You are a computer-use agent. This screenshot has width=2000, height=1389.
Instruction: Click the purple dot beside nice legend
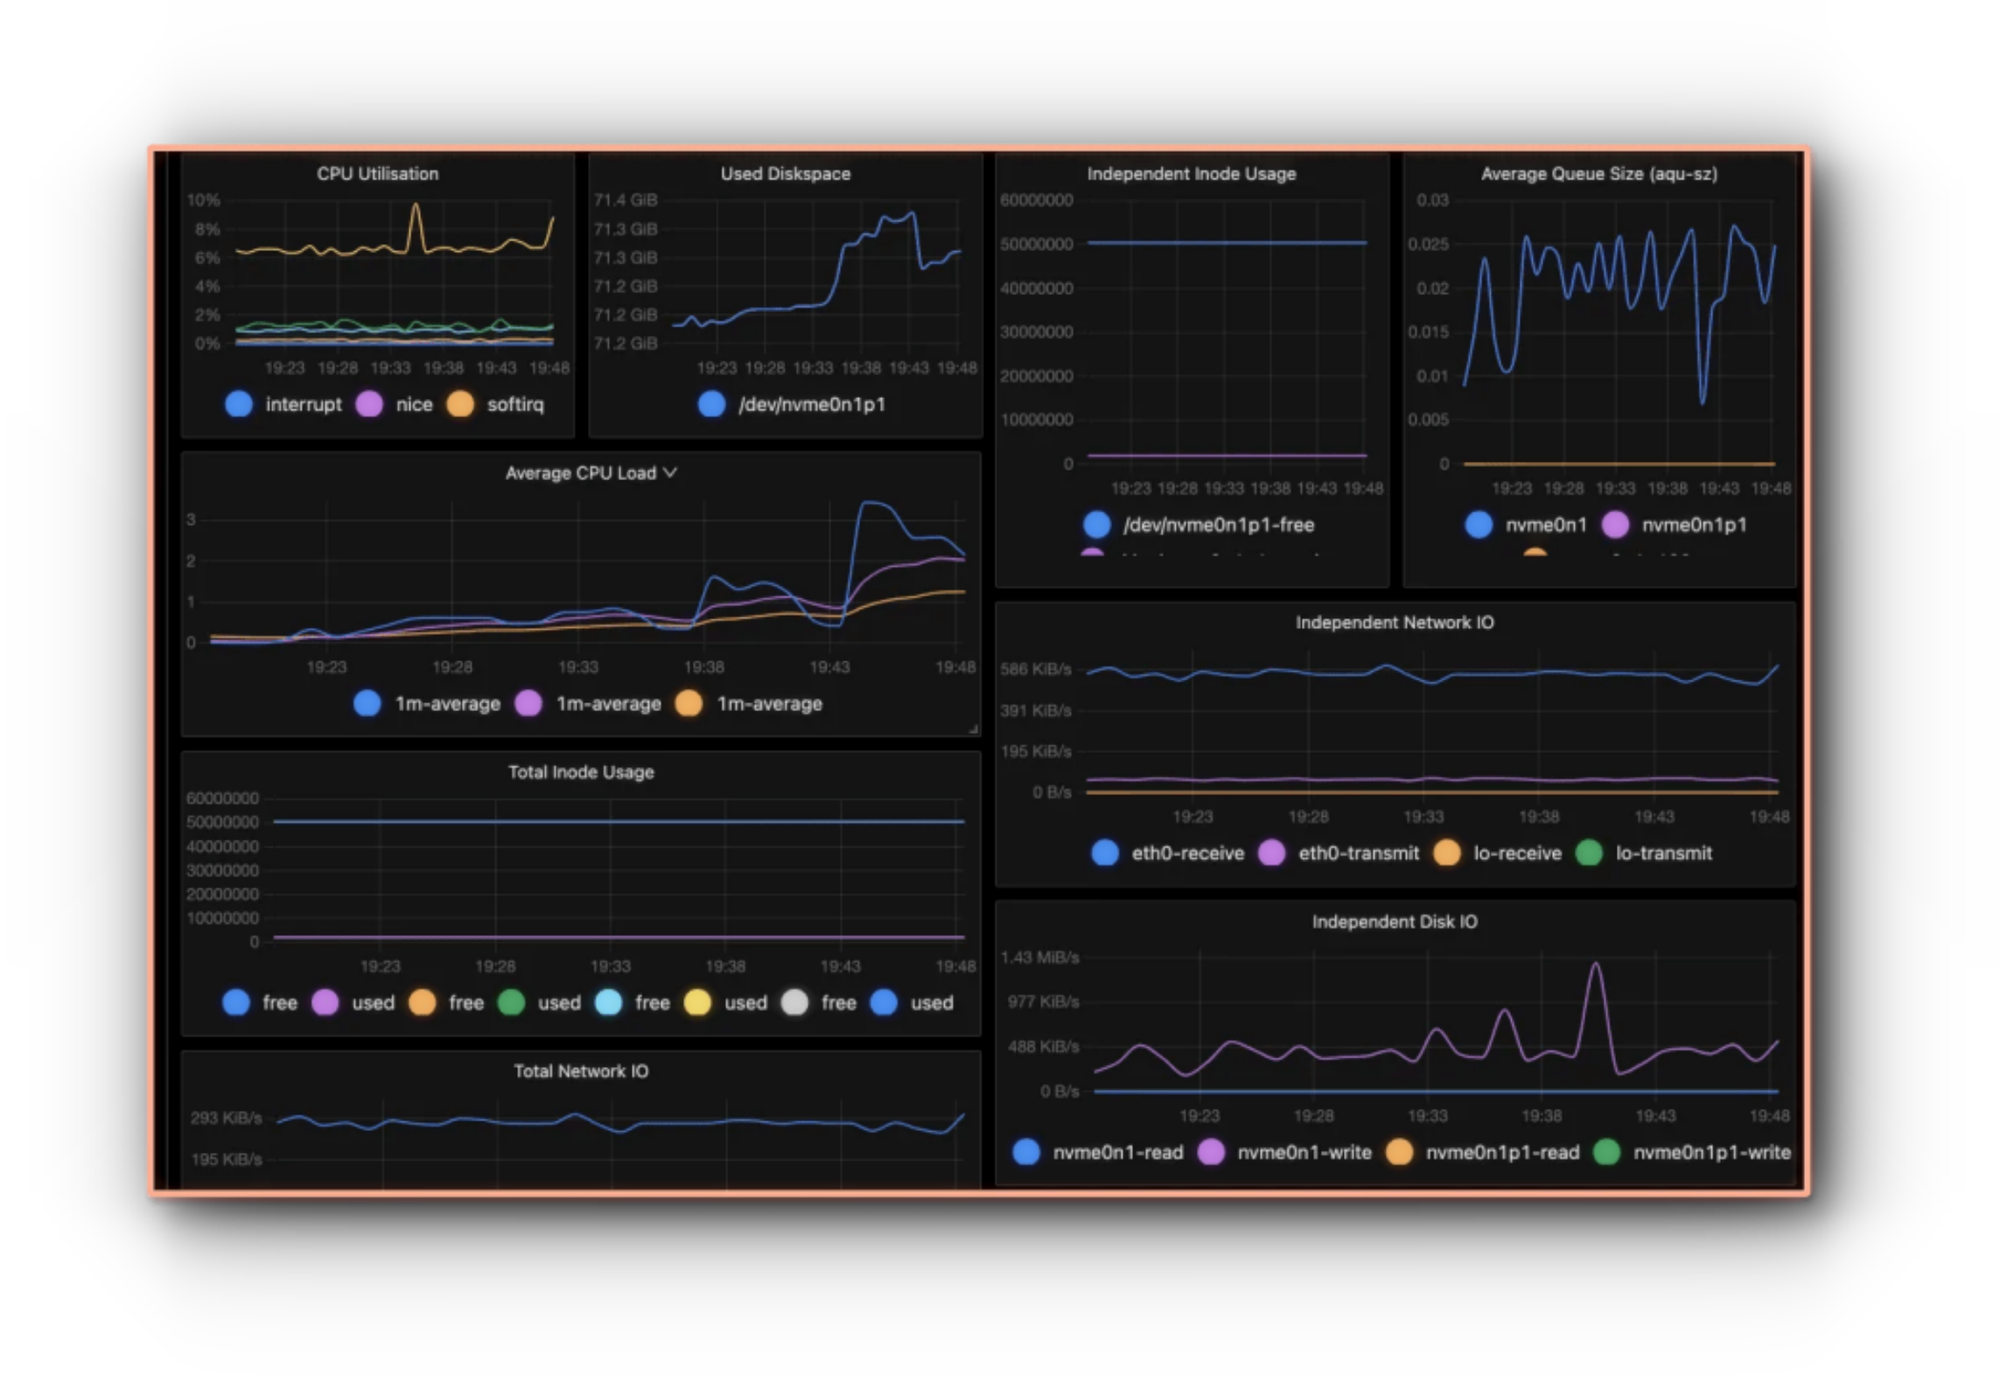click(x=369, y=404)
